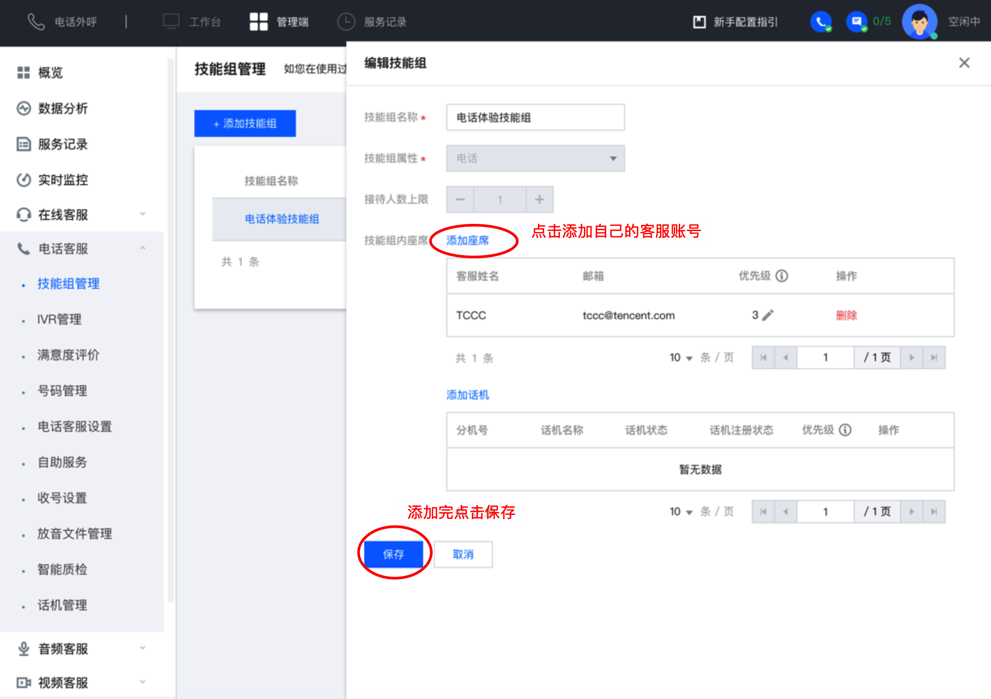Open the 技能组属性 dropdown
This screenshot has height=699, width=991.
click(535, 158)
